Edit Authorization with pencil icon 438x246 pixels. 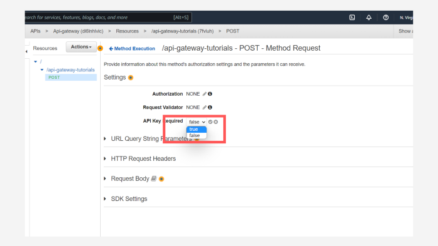(205, 94)
